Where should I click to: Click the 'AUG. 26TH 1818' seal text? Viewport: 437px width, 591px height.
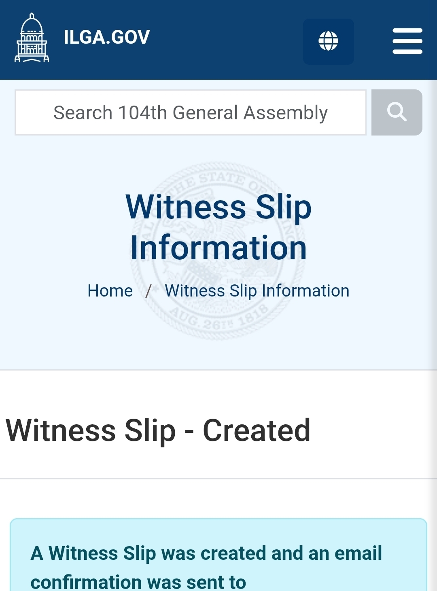(x=218, y=318)
